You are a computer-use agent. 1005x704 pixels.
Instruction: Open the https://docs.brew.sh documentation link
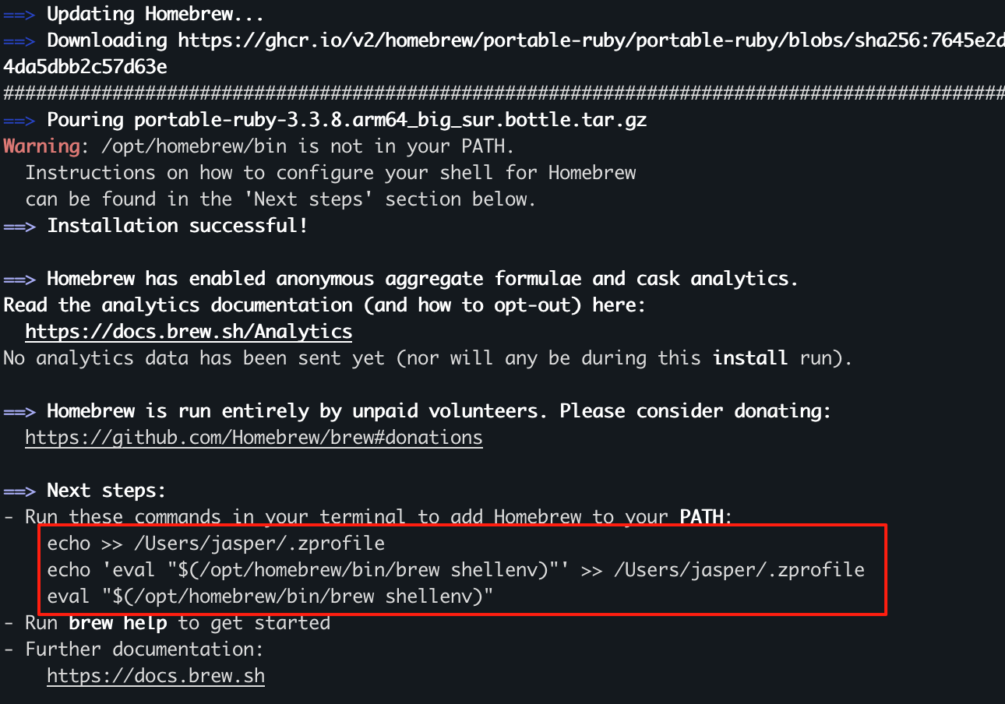point(156,676)
